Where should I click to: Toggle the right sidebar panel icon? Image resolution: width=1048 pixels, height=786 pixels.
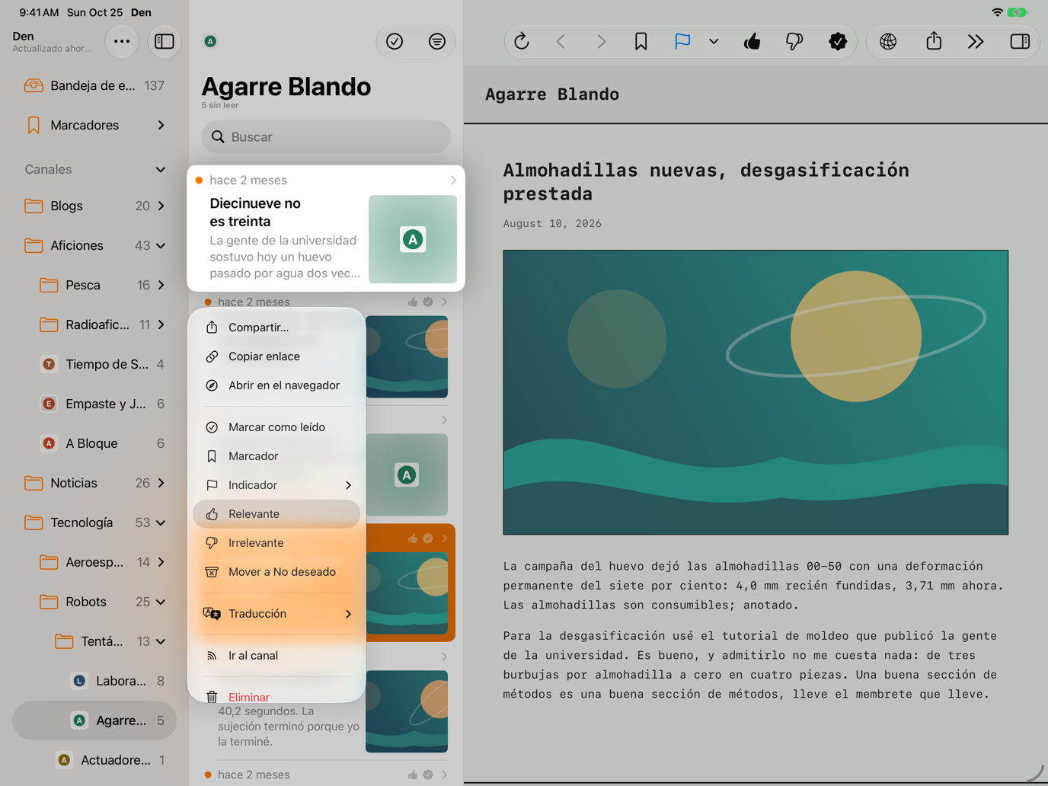click(x=1020, y=41)
